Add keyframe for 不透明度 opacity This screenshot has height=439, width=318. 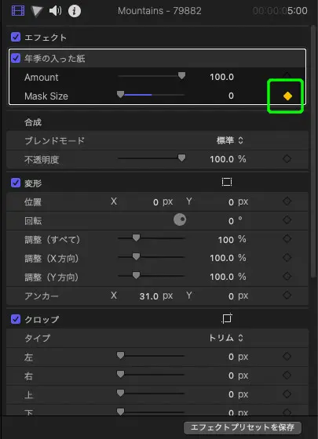(287, 159)
